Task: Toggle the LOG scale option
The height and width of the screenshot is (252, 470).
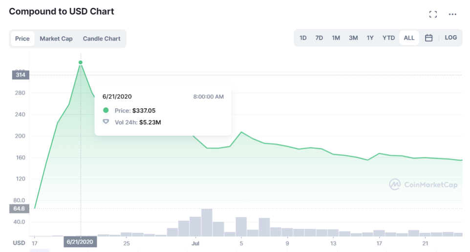Action: (x=450, y=38)
